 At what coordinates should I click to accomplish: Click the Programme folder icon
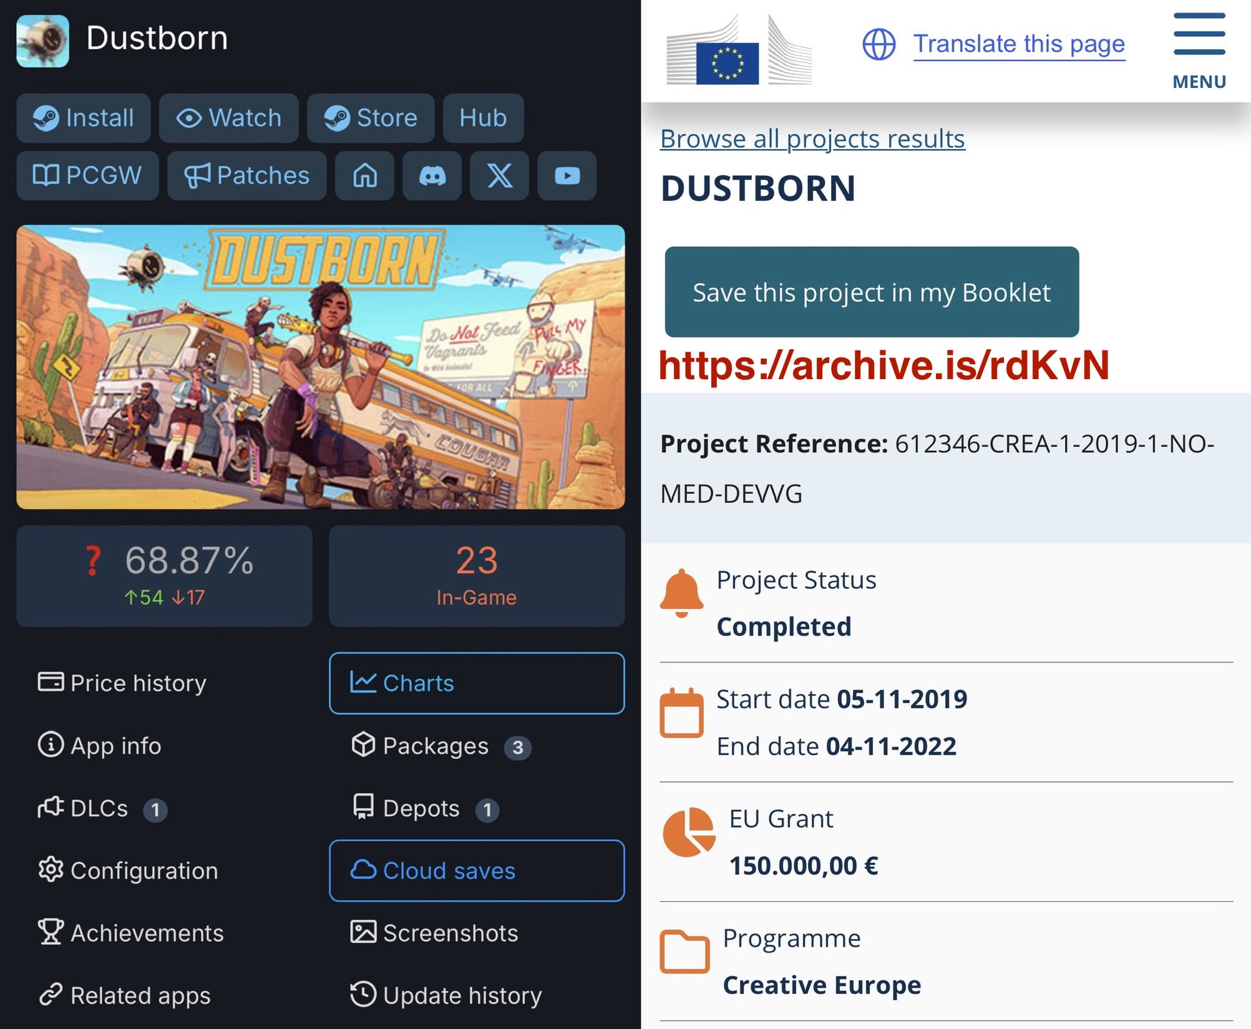coord(684,952)
